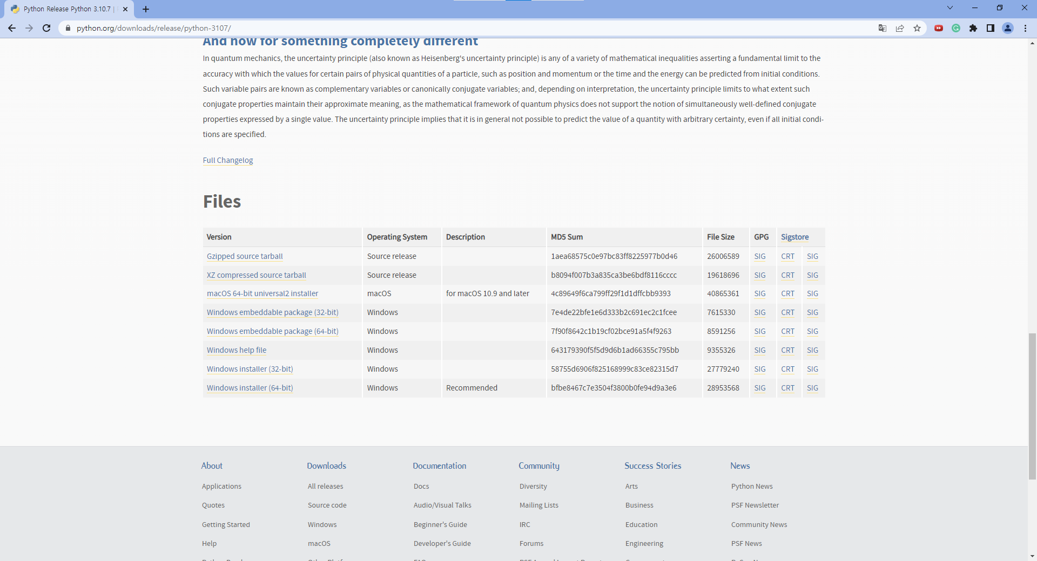Click the scrollbar down arrow
Image resolution: width=1037 pixels, height=561 pixels.
pos(1032,556)
